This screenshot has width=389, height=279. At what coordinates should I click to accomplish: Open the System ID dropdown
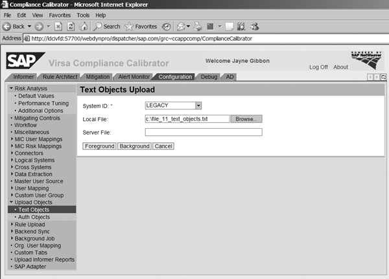198,106
